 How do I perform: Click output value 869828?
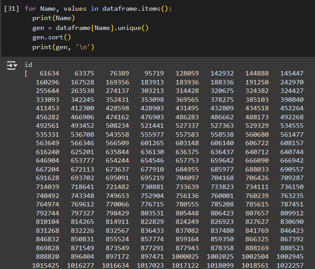pyautogui.click(x=47, y=248)
